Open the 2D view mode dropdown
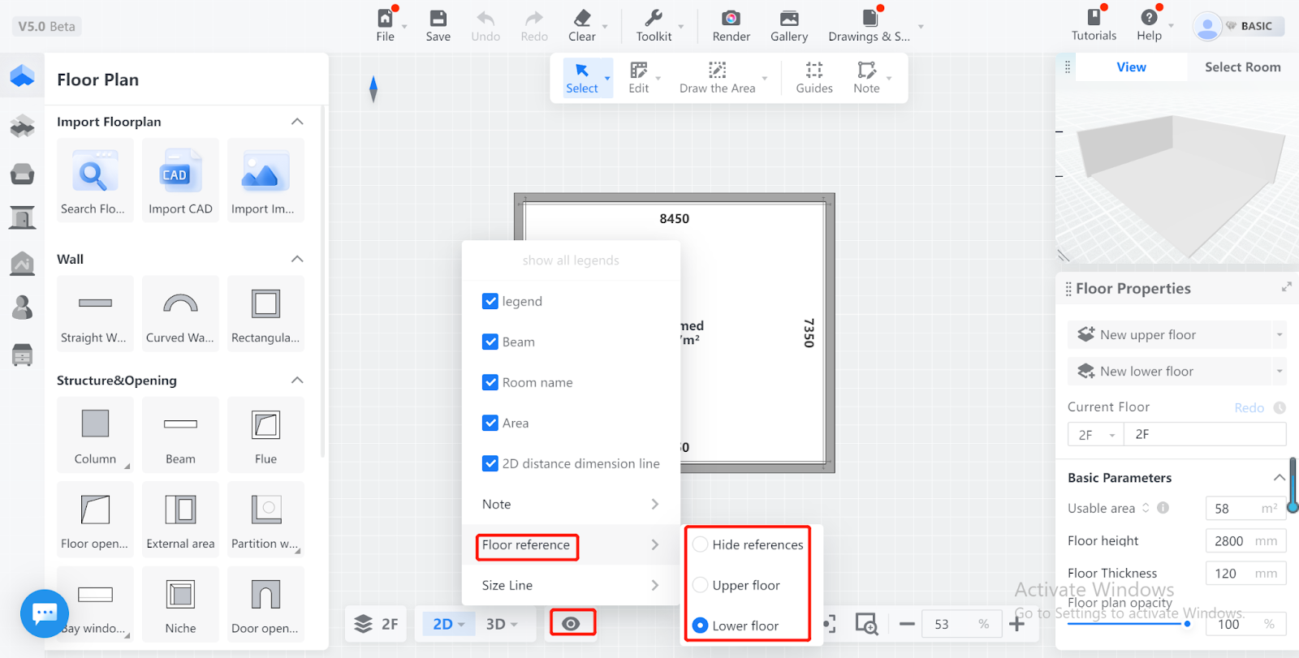The width and height of the screenshot is (1299, 658). [x=449, y=624]
